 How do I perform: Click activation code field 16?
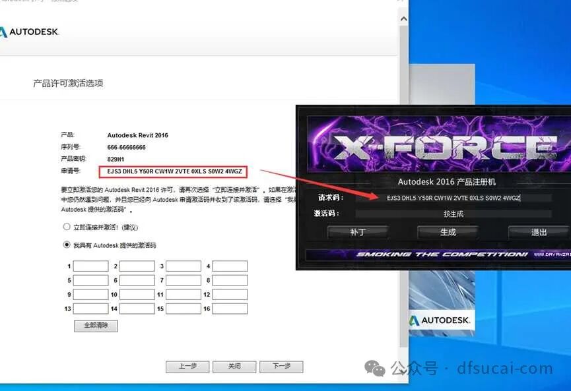pyautogui.click(x=230, y=309)
